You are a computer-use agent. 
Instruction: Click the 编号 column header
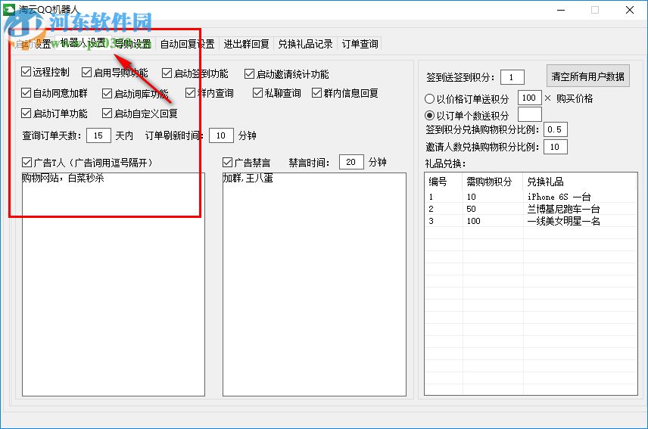pyautogui.click(x=444, y=182)
